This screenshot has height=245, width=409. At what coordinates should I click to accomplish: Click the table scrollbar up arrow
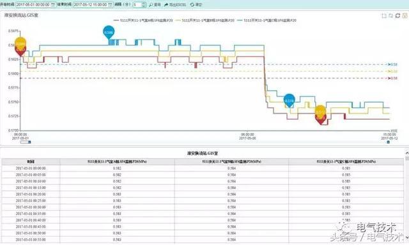[x=406, y=152]
